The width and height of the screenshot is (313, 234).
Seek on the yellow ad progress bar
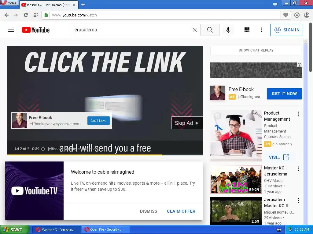click(105, 154)
